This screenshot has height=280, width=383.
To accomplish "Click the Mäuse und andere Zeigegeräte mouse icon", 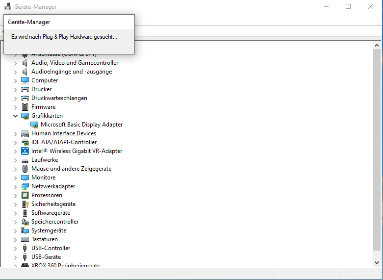I will pyautogui.click(x=25, y=169).
